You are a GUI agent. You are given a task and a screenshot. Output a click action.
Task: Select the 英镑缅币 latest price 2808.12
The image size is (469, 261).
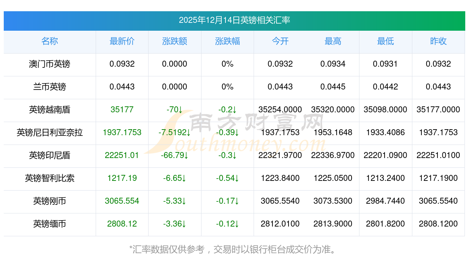[x=122, y=224]
